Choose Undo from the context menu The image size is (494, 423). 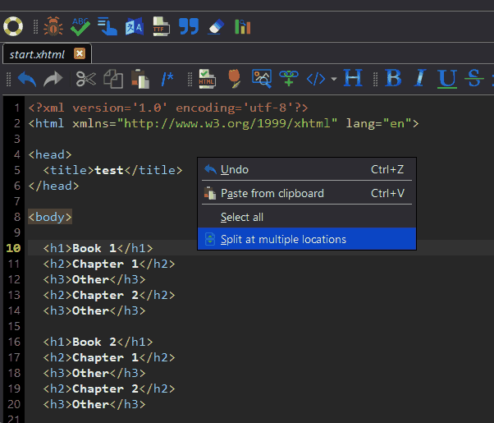point(307,169)
